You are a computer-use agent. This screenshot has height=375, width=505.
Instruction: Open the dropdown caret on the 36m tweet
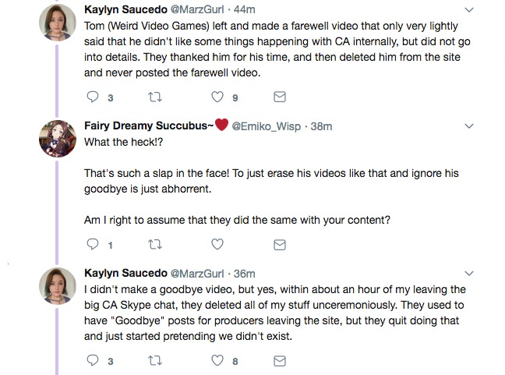468,274
